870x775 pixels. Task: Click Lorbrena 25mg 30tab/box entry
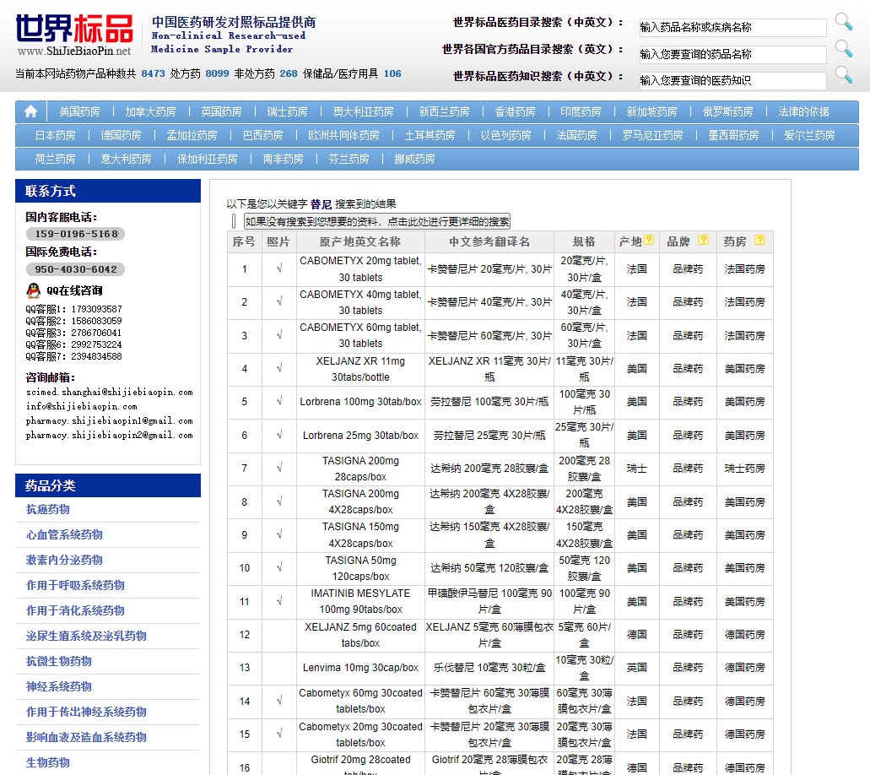360,436
